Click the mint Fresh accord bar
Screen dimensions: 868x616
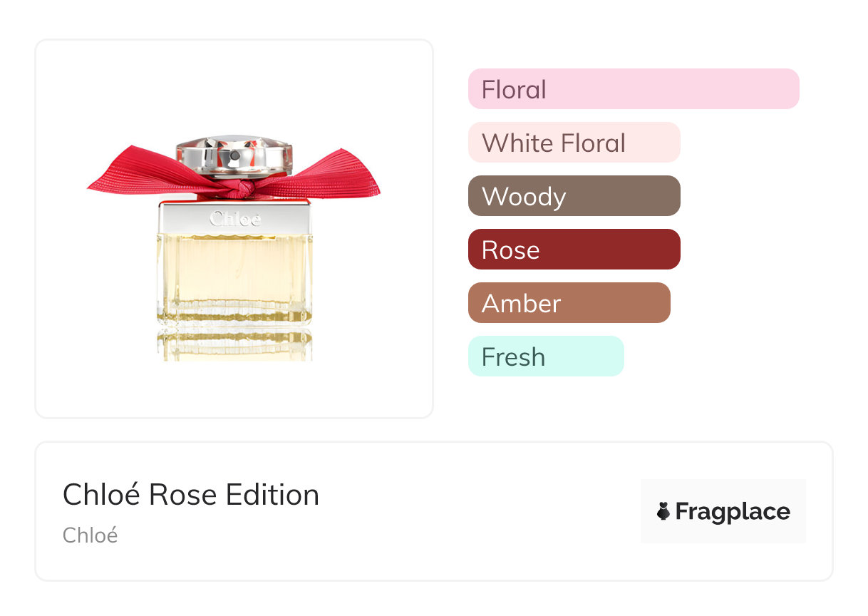[546, 356]
